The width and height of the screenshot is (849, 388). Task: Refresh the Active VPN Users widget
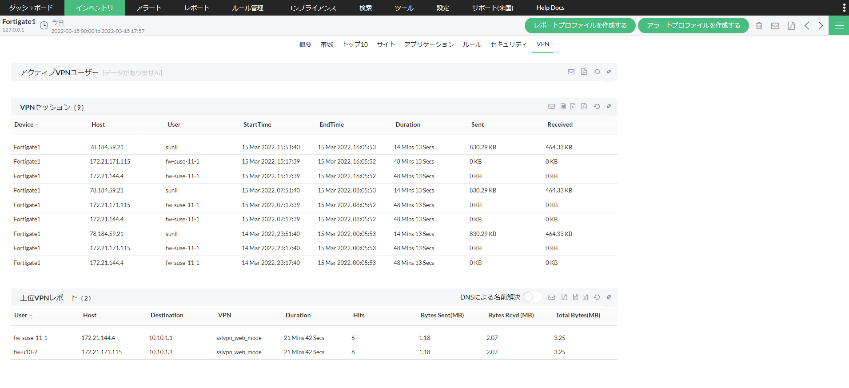597,72
